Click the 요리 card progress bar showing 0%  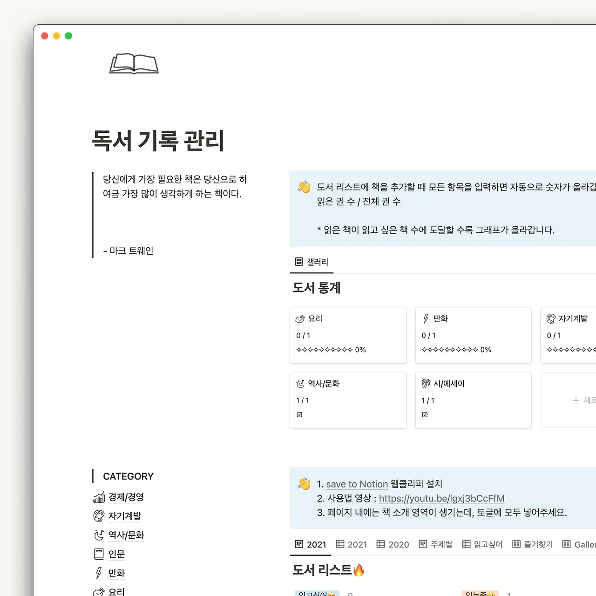click(331, 350)
